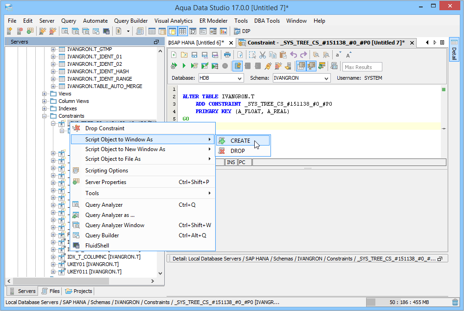Open the ER Modeler menu
The height and width of the screenshot is (311, 464).
(213, 21)
